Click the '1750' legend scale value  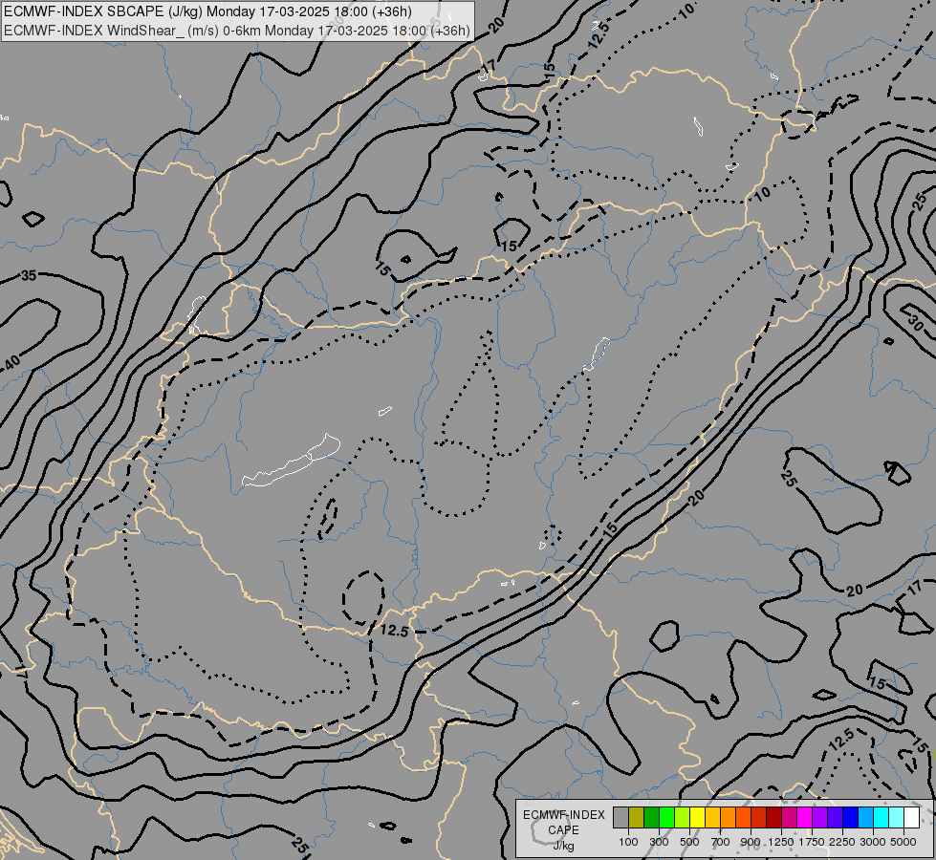(x=812, y=842)
